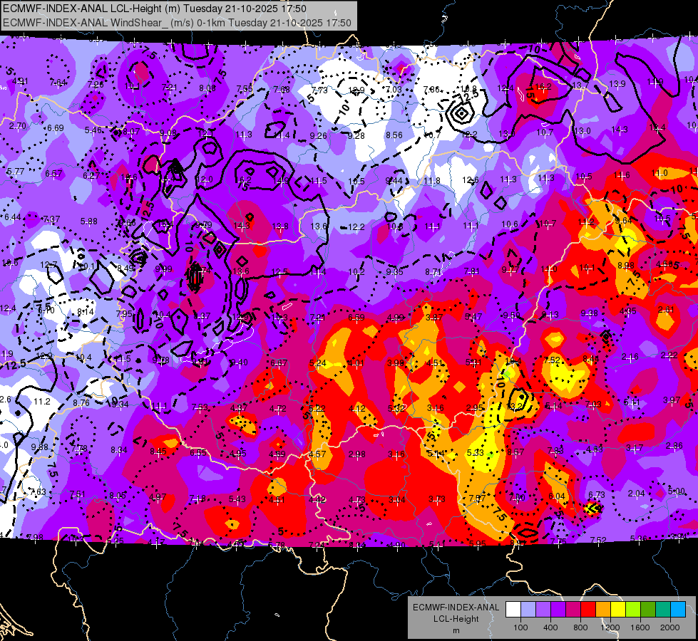The image size is (698, 641).
Task: Click the grid value 3.04
Action: [x=396, y=499]
